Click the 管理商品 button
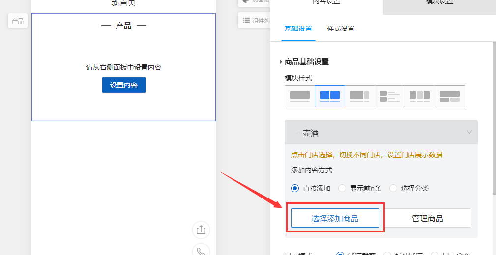This screenshot has height=255, width=496. 427,219
